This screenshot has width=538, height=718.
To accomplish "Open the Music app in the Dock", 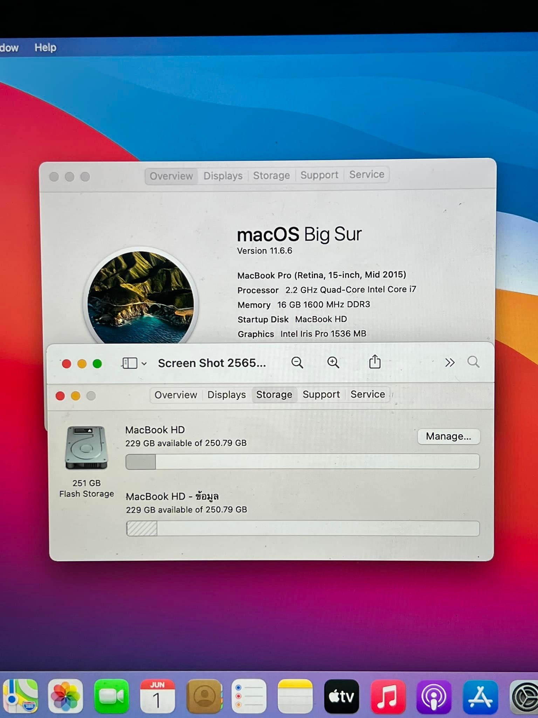I will tap(388, 696).
